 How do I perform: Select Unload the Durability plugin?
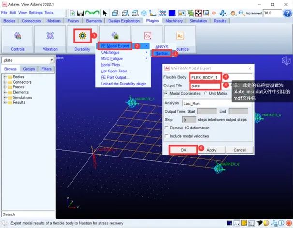123,84
